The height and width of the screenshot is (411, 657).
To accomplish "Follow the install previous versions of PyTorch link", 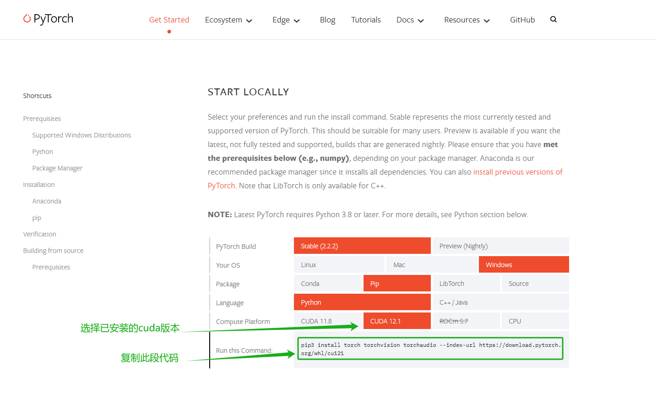I will [x=518, y=172].
